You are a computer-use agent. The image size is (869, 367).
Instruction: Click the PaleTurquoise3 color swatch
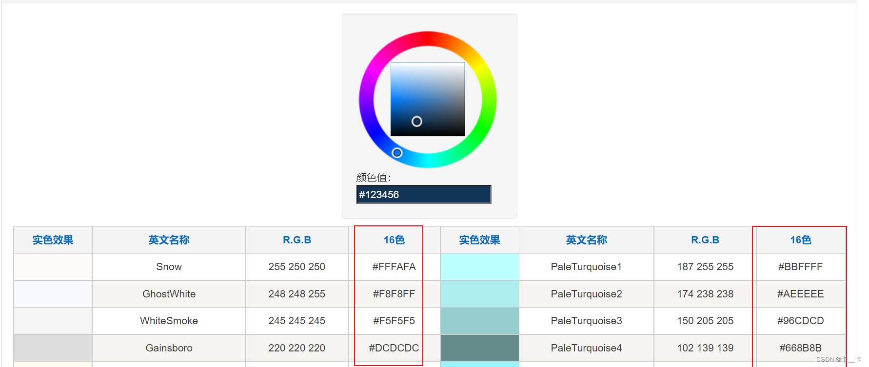(x=479, y=321)
